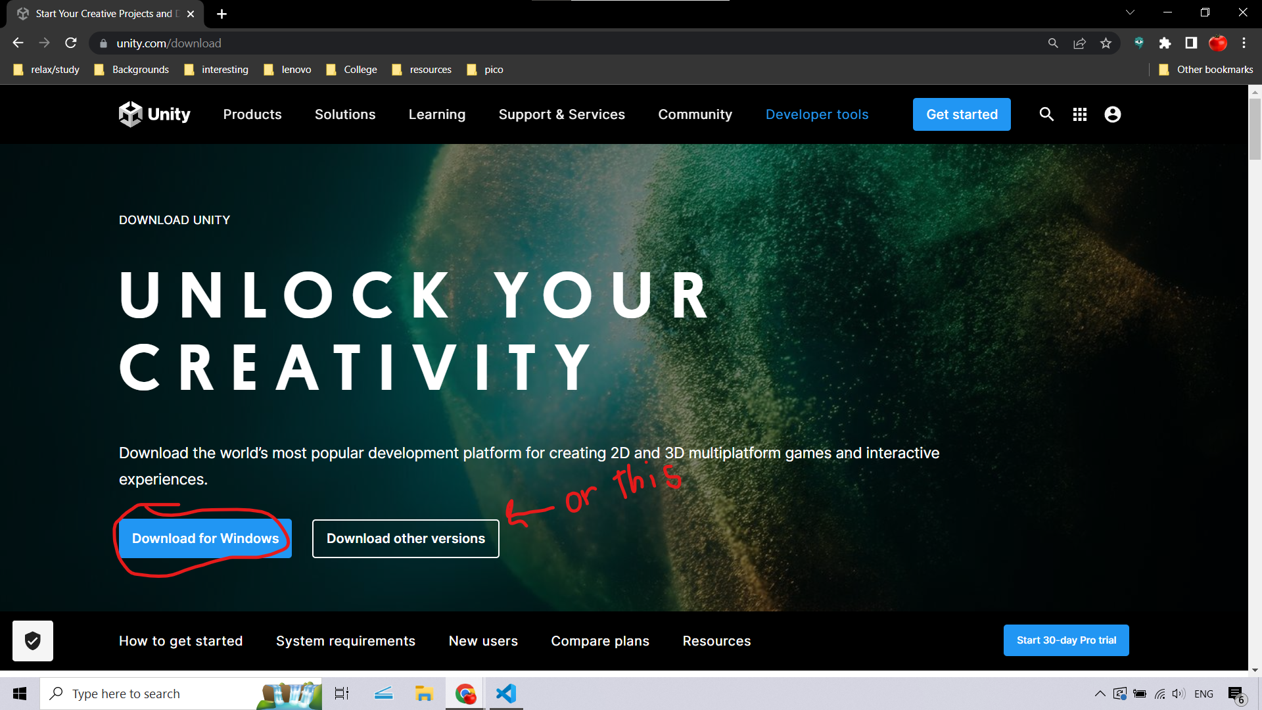Viewport: 1262px width, 710px height.
Task: Click Download for Windows button
Action: [204, 538]
